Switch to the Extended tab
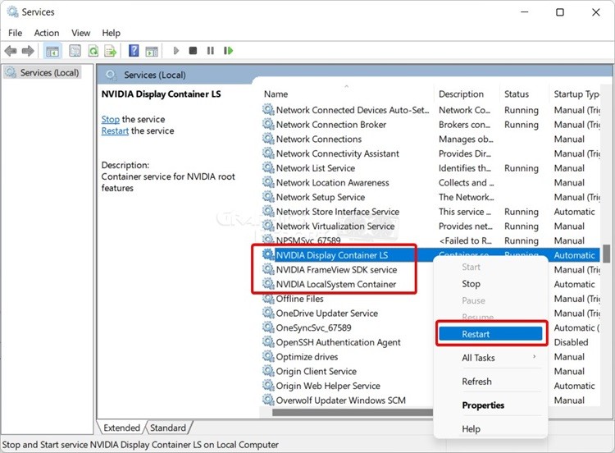The width and height of the screenshot is (615, 453). pyautogui.click(x=121, y=428)
